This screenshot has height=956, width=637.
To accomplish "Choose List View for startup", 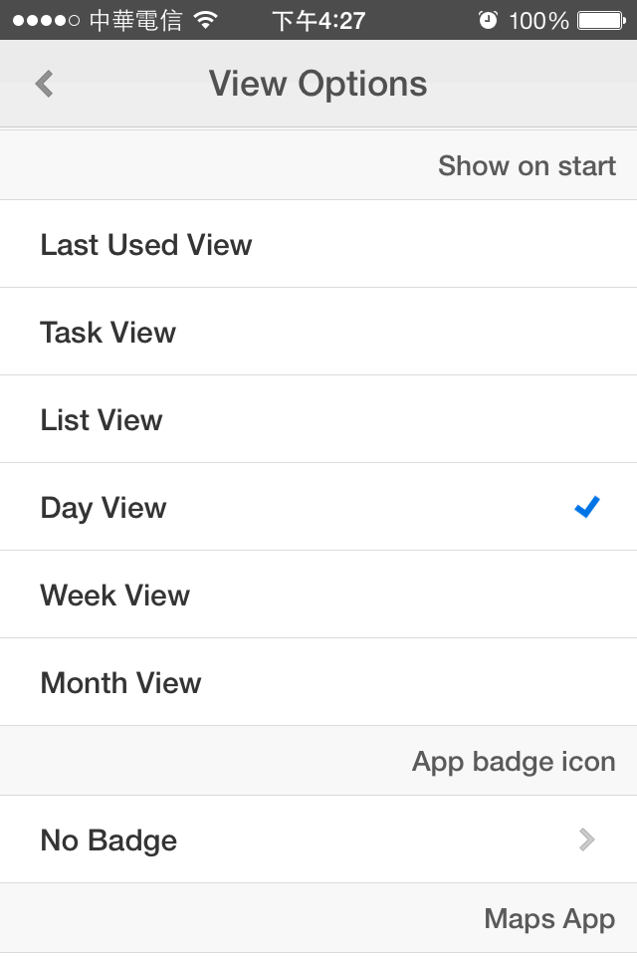I will (102, 420).
